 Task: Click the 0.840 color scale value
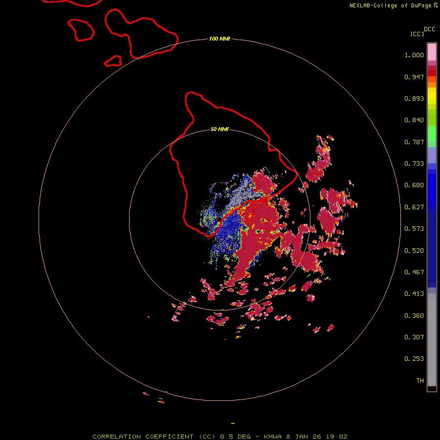(414, 120)
